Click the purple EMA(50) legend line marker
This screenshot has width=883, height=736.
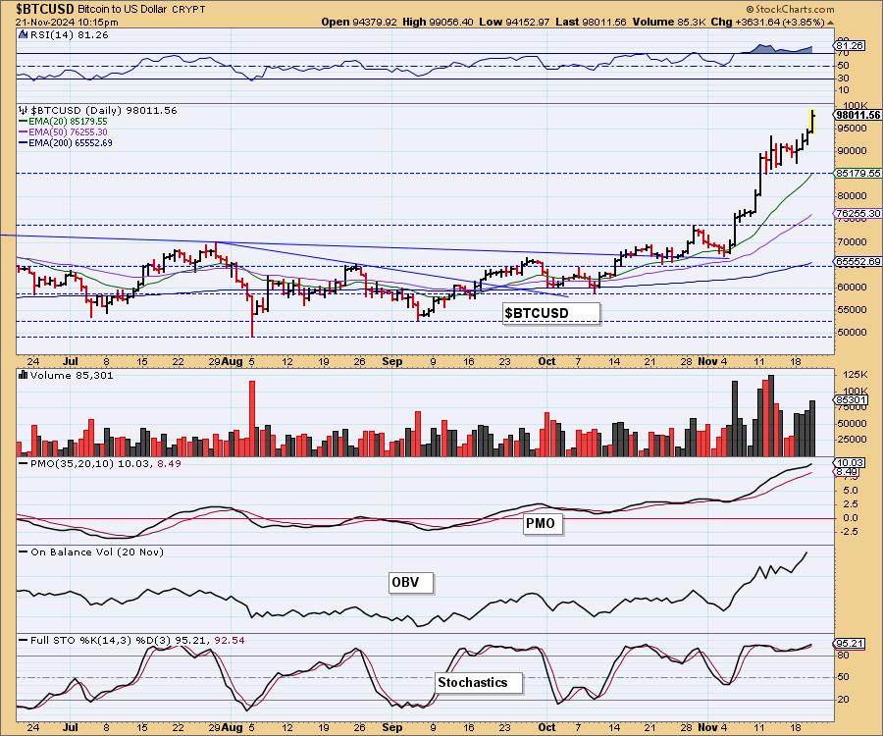(x=24, y=131)
